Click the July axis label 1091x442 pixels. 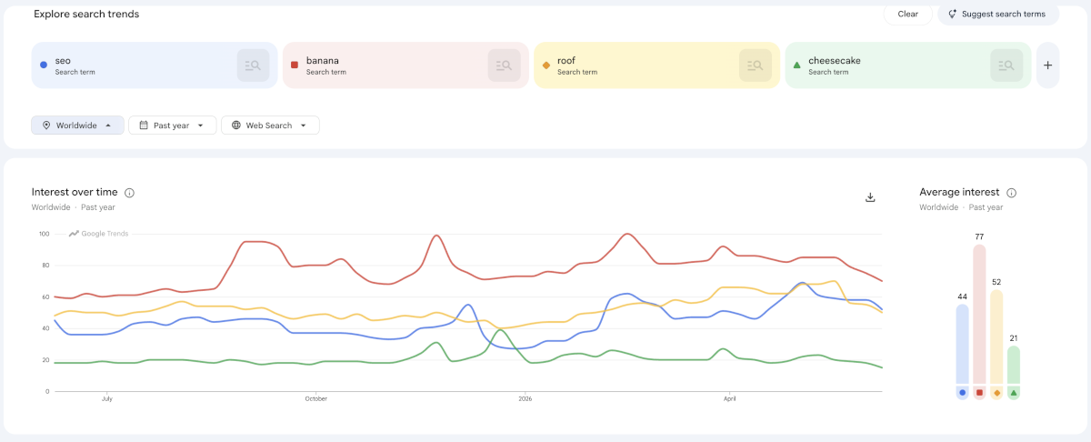107,398
